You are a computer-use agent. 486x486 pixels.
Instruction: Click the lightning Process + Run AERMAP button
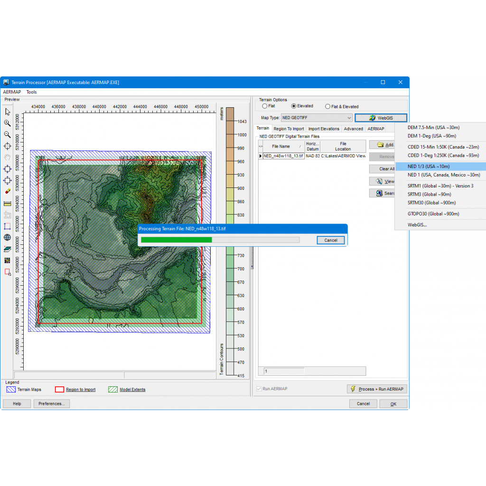pos(377,389)
